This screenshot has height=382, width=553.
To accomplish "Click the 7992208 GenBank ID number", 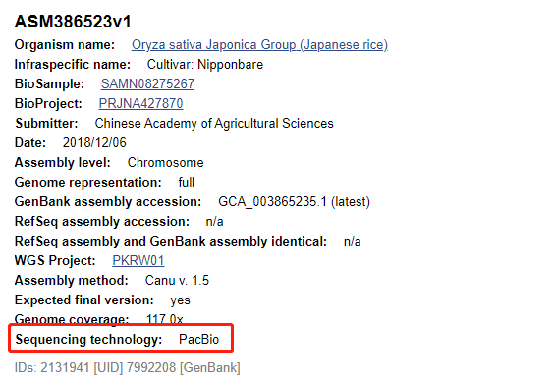I will tap(151, 368).
